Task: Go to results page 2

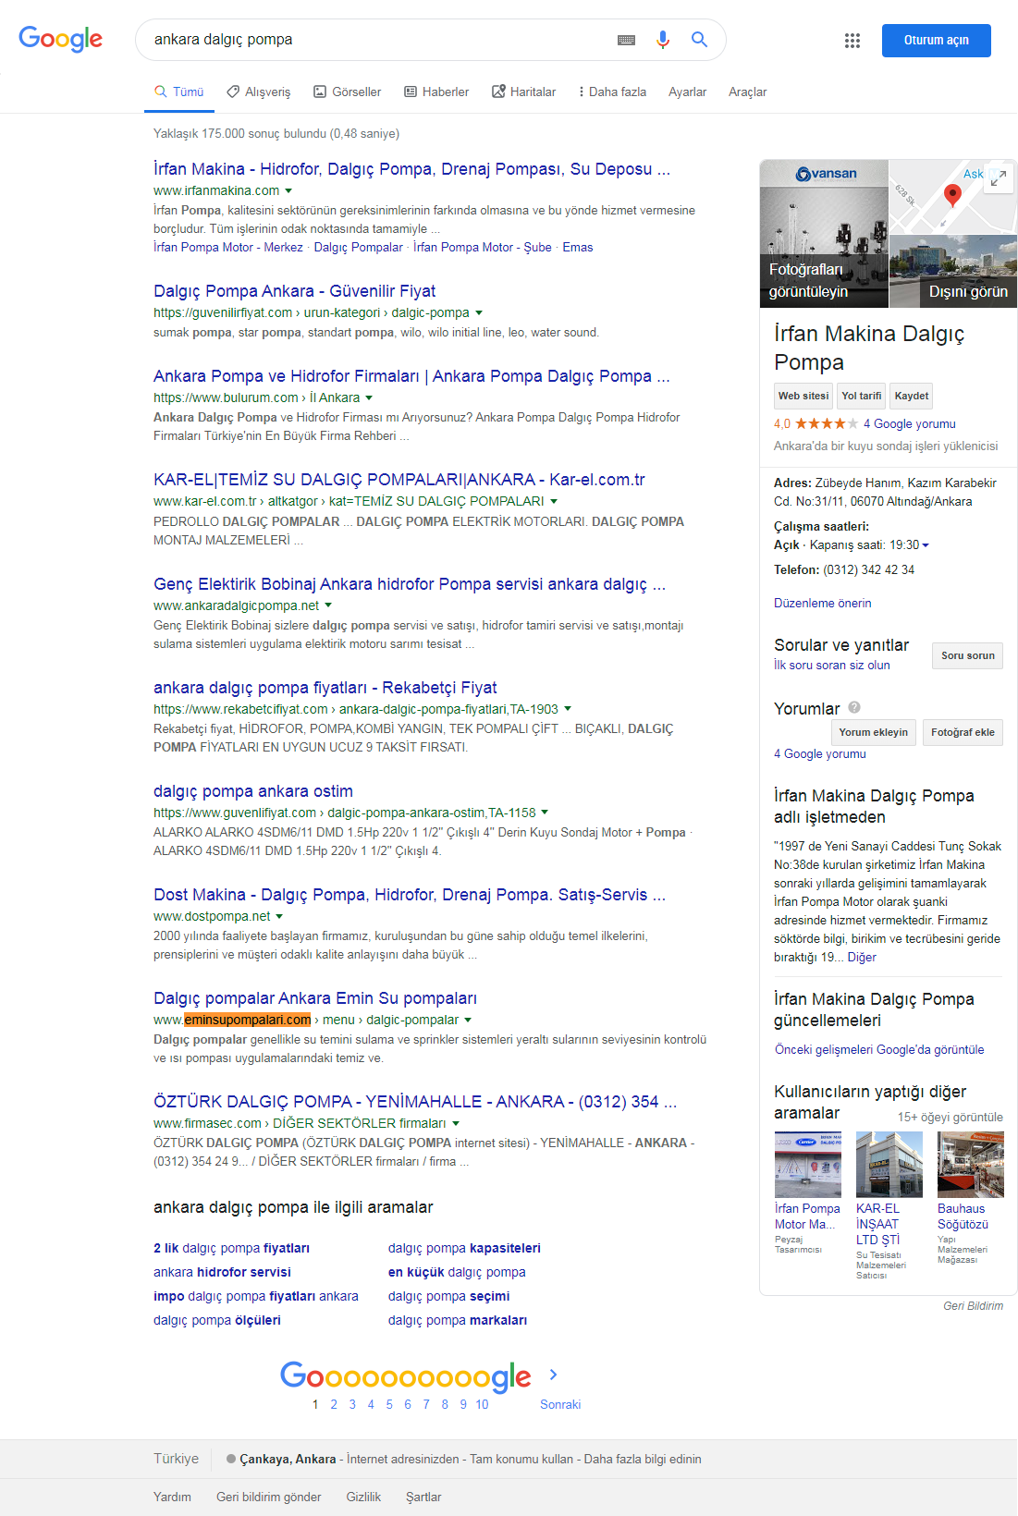Action: (334, 1404)
